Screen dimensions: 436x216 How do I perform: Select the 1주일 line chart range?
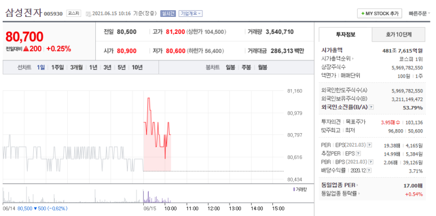58,68
